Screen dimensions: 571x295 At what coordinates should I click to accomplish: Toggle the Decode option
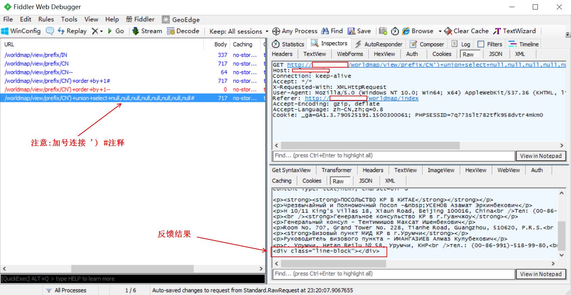183,31
